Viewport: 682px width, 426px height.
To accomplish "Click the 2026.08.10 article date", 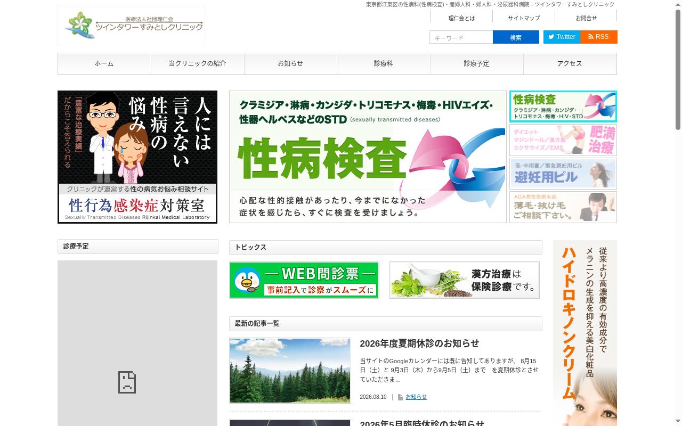I will click(373, 397).
